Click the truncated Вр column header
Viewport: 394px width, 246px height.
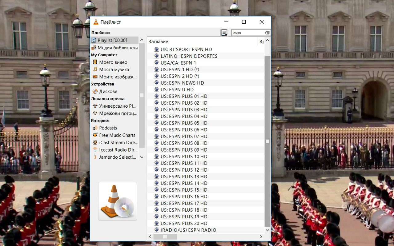[x=261, y=42]
